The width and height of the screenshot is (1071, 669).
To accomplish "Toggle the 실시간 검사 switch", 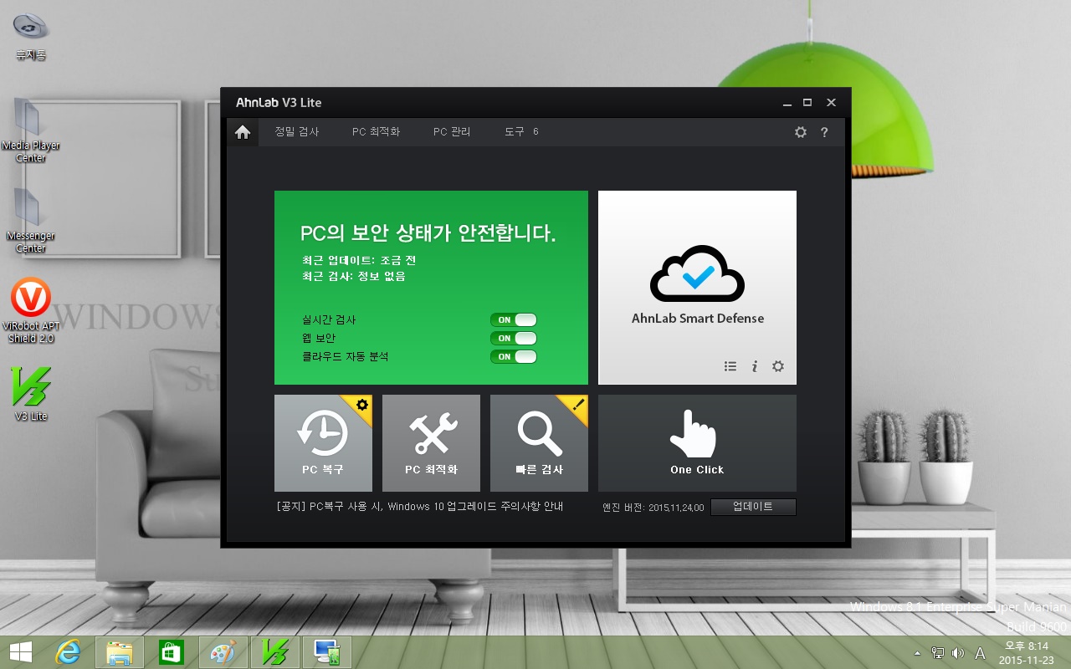I will click(x=514, y=319).
